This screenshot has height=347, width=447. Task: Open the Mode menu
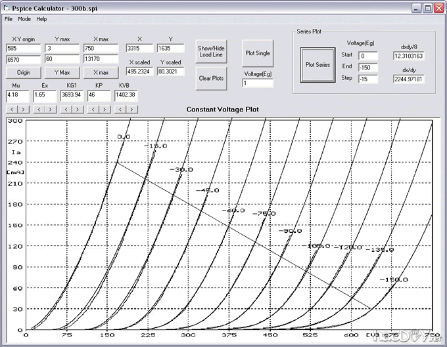pos(24,19)
